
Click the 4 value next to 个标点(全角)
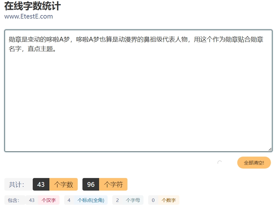pos(69,200)
